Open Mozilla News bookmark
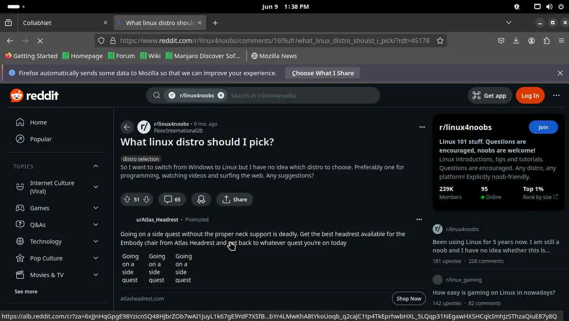Image resolution: width=569 pixels, height=321 pixels. 274,56
